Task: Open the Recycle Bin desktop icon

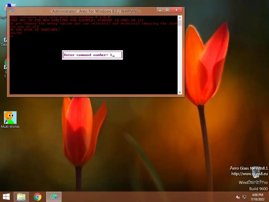Action: click(256, 174)
